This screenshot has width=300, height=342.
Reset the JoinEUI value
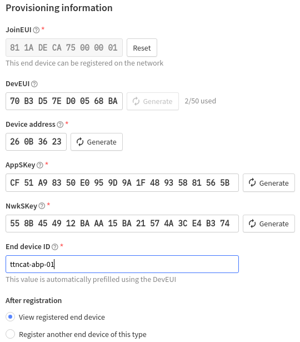pos(142,48)
